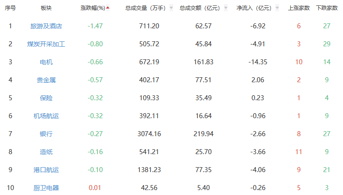Open the 保险 sector link

pyautogui.click(x=46, y=98)
